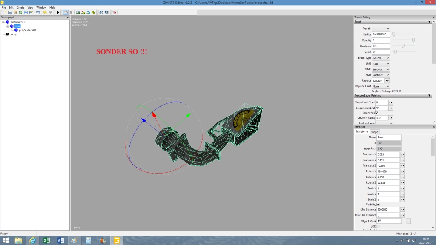Screen dimensions: 436x245
Task: Toggle the Chunk Vis checkbox
Action: pyautogui.click(x=377, y=113)
